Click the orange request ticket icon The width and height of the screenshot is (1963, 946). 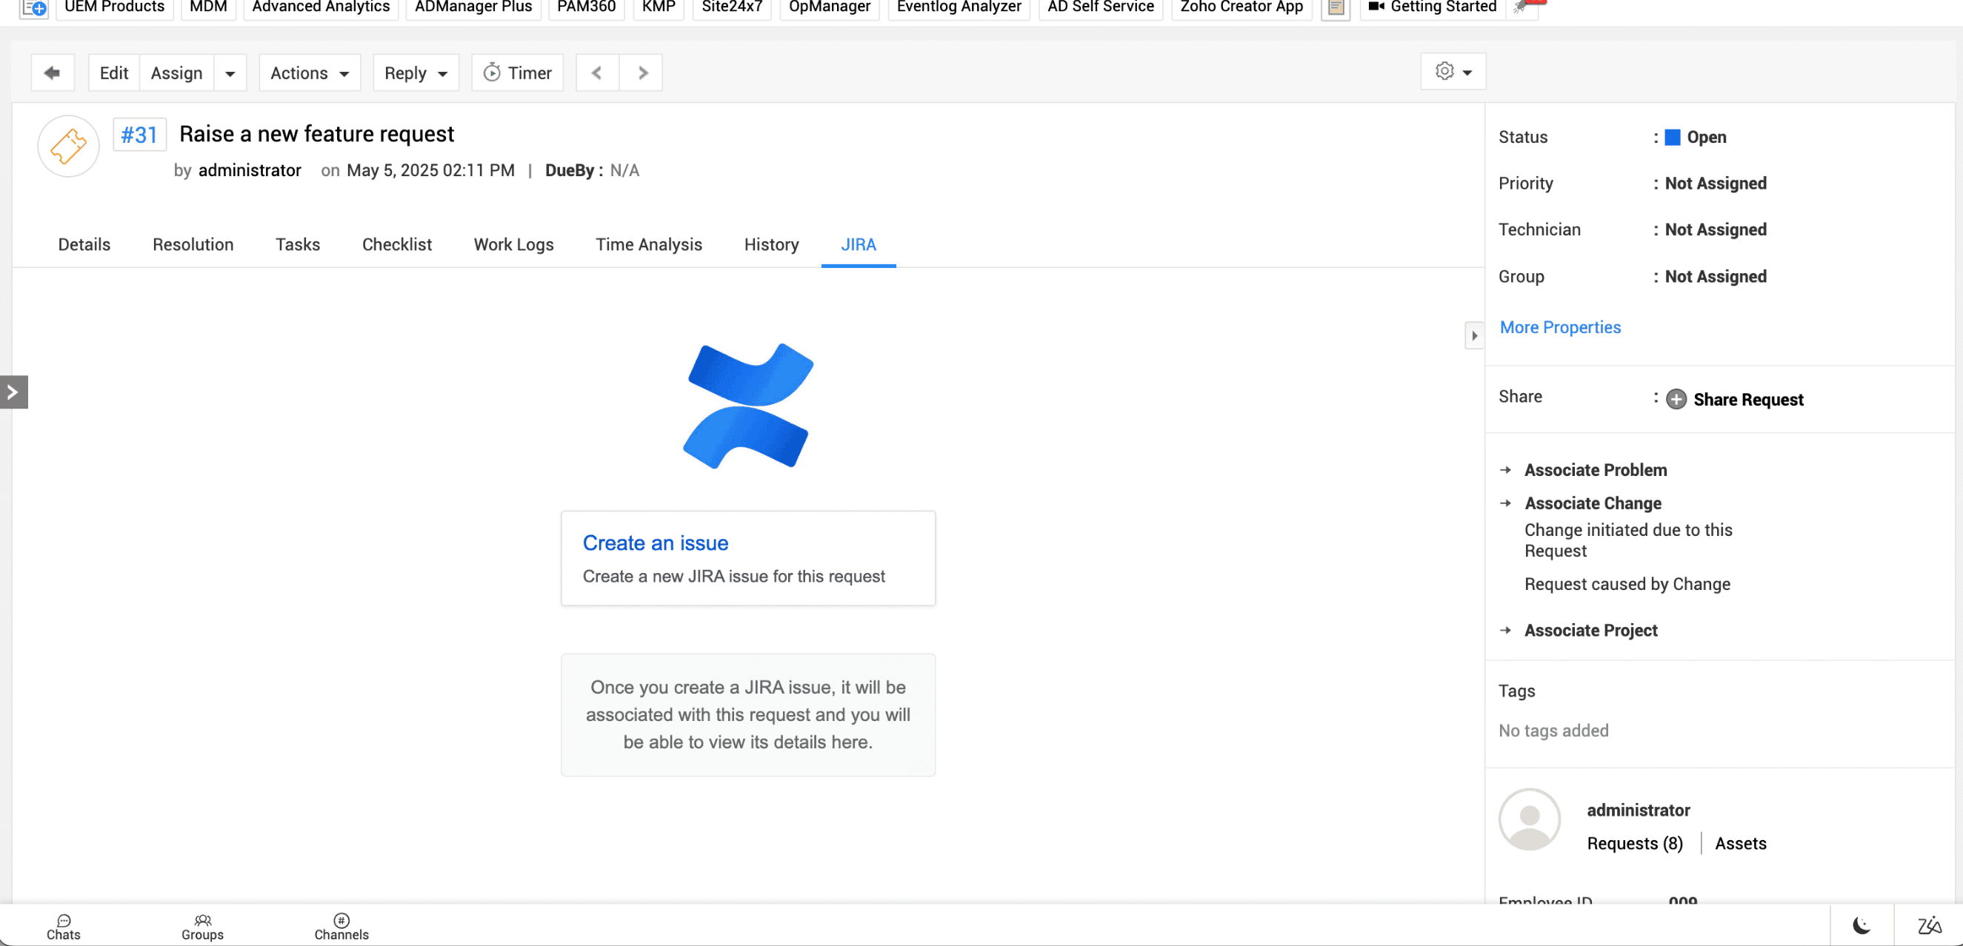click(69, 147)
